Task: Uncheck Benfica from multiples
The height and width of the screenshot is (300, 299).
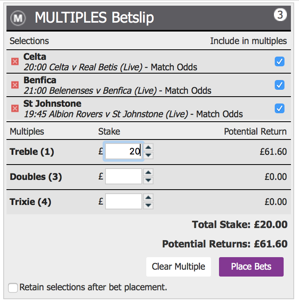Action: point(279,85)
